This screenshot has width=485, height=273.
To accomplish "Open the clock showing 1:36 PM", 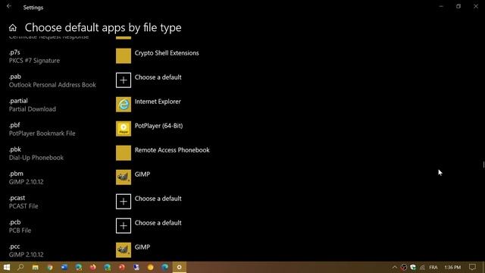I will [452, 267].
